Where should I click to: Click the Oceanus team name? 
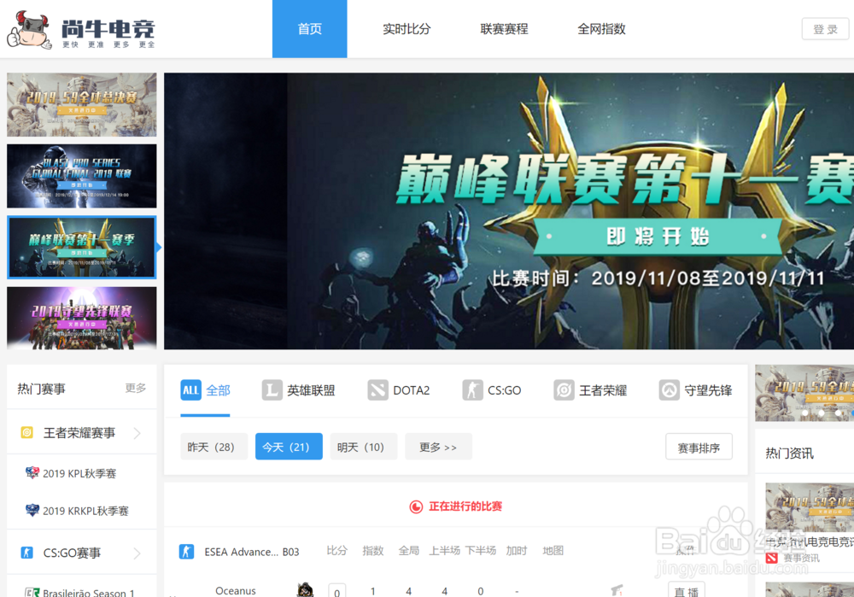click(x=236, y=590)
